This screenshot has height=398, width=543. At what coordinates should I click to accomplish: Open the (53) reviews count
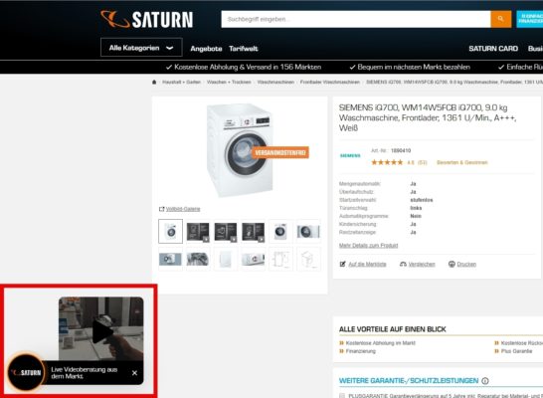422,162
